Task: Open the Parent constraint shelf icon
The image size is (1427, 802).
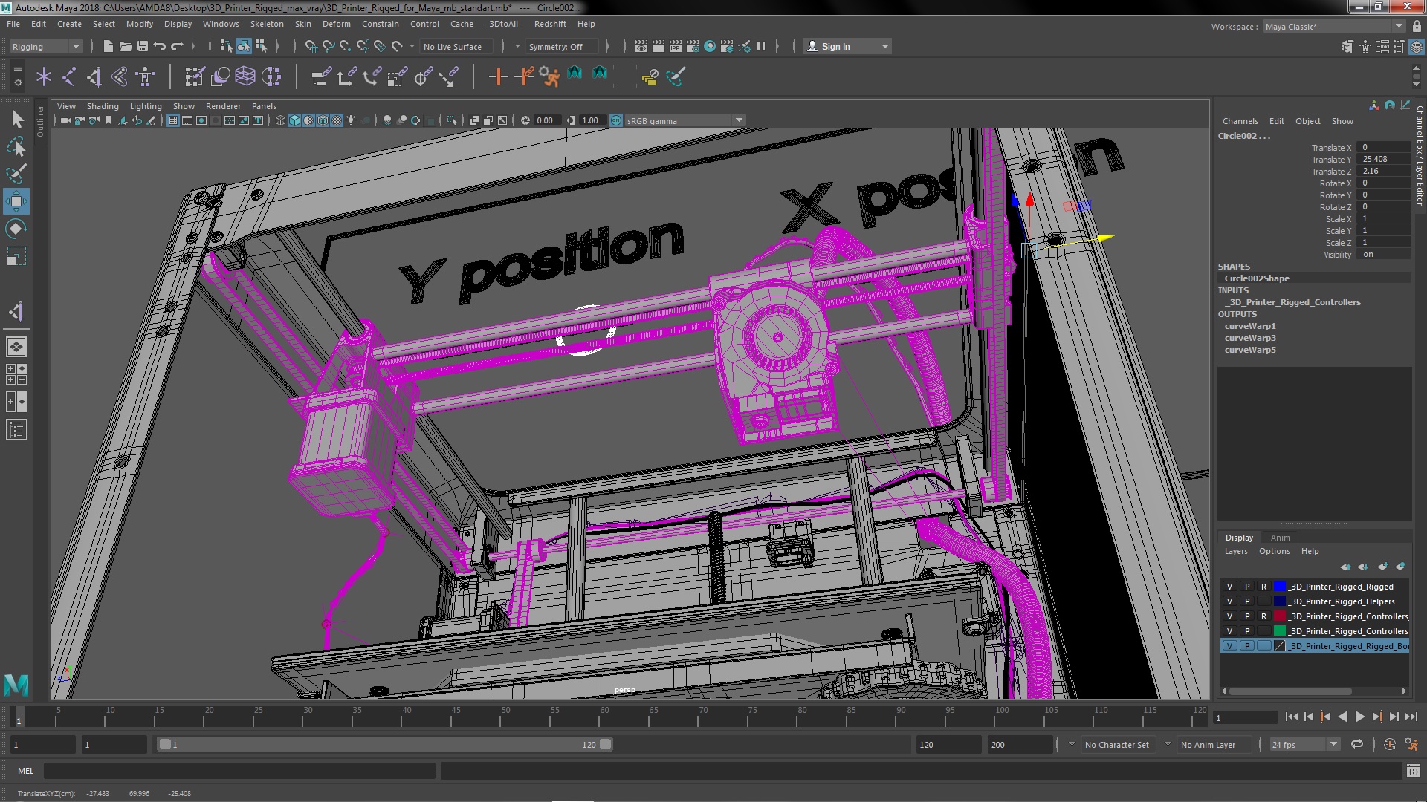Action: 321,76
